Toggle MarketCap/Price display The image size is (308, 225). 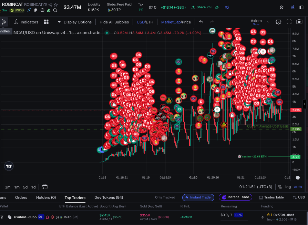176,22
